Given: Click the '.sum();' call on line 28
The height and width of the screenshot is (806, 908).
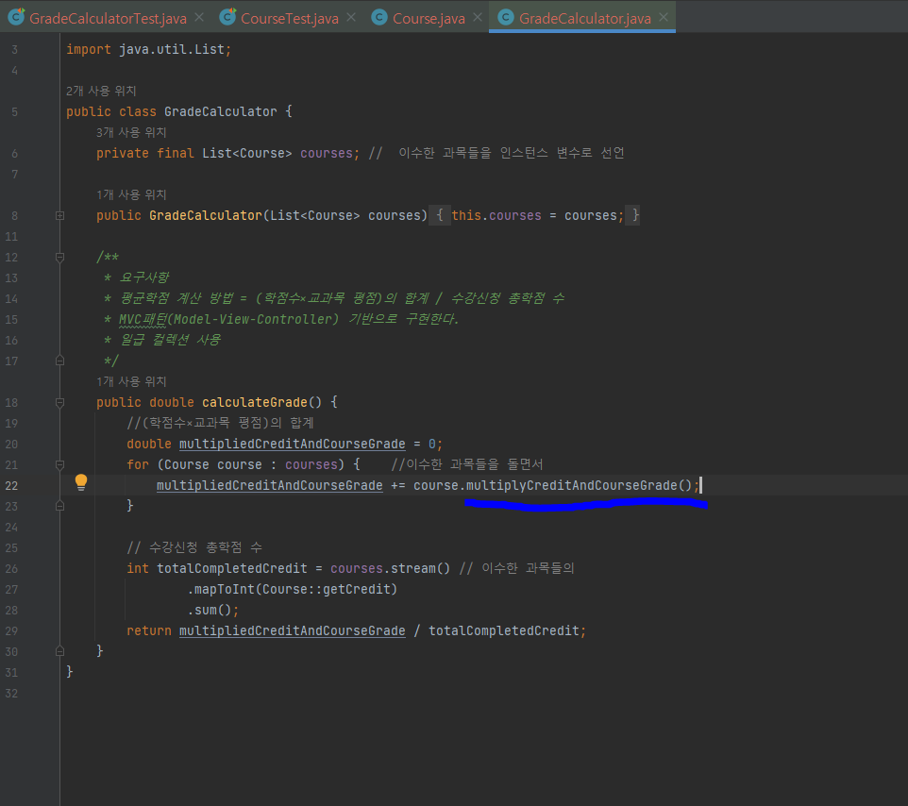Looking at the screenshot, I should pos(212,611).
